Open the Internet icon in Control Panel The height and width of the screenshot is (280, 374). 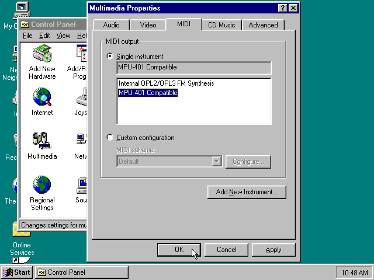point(42,101)
